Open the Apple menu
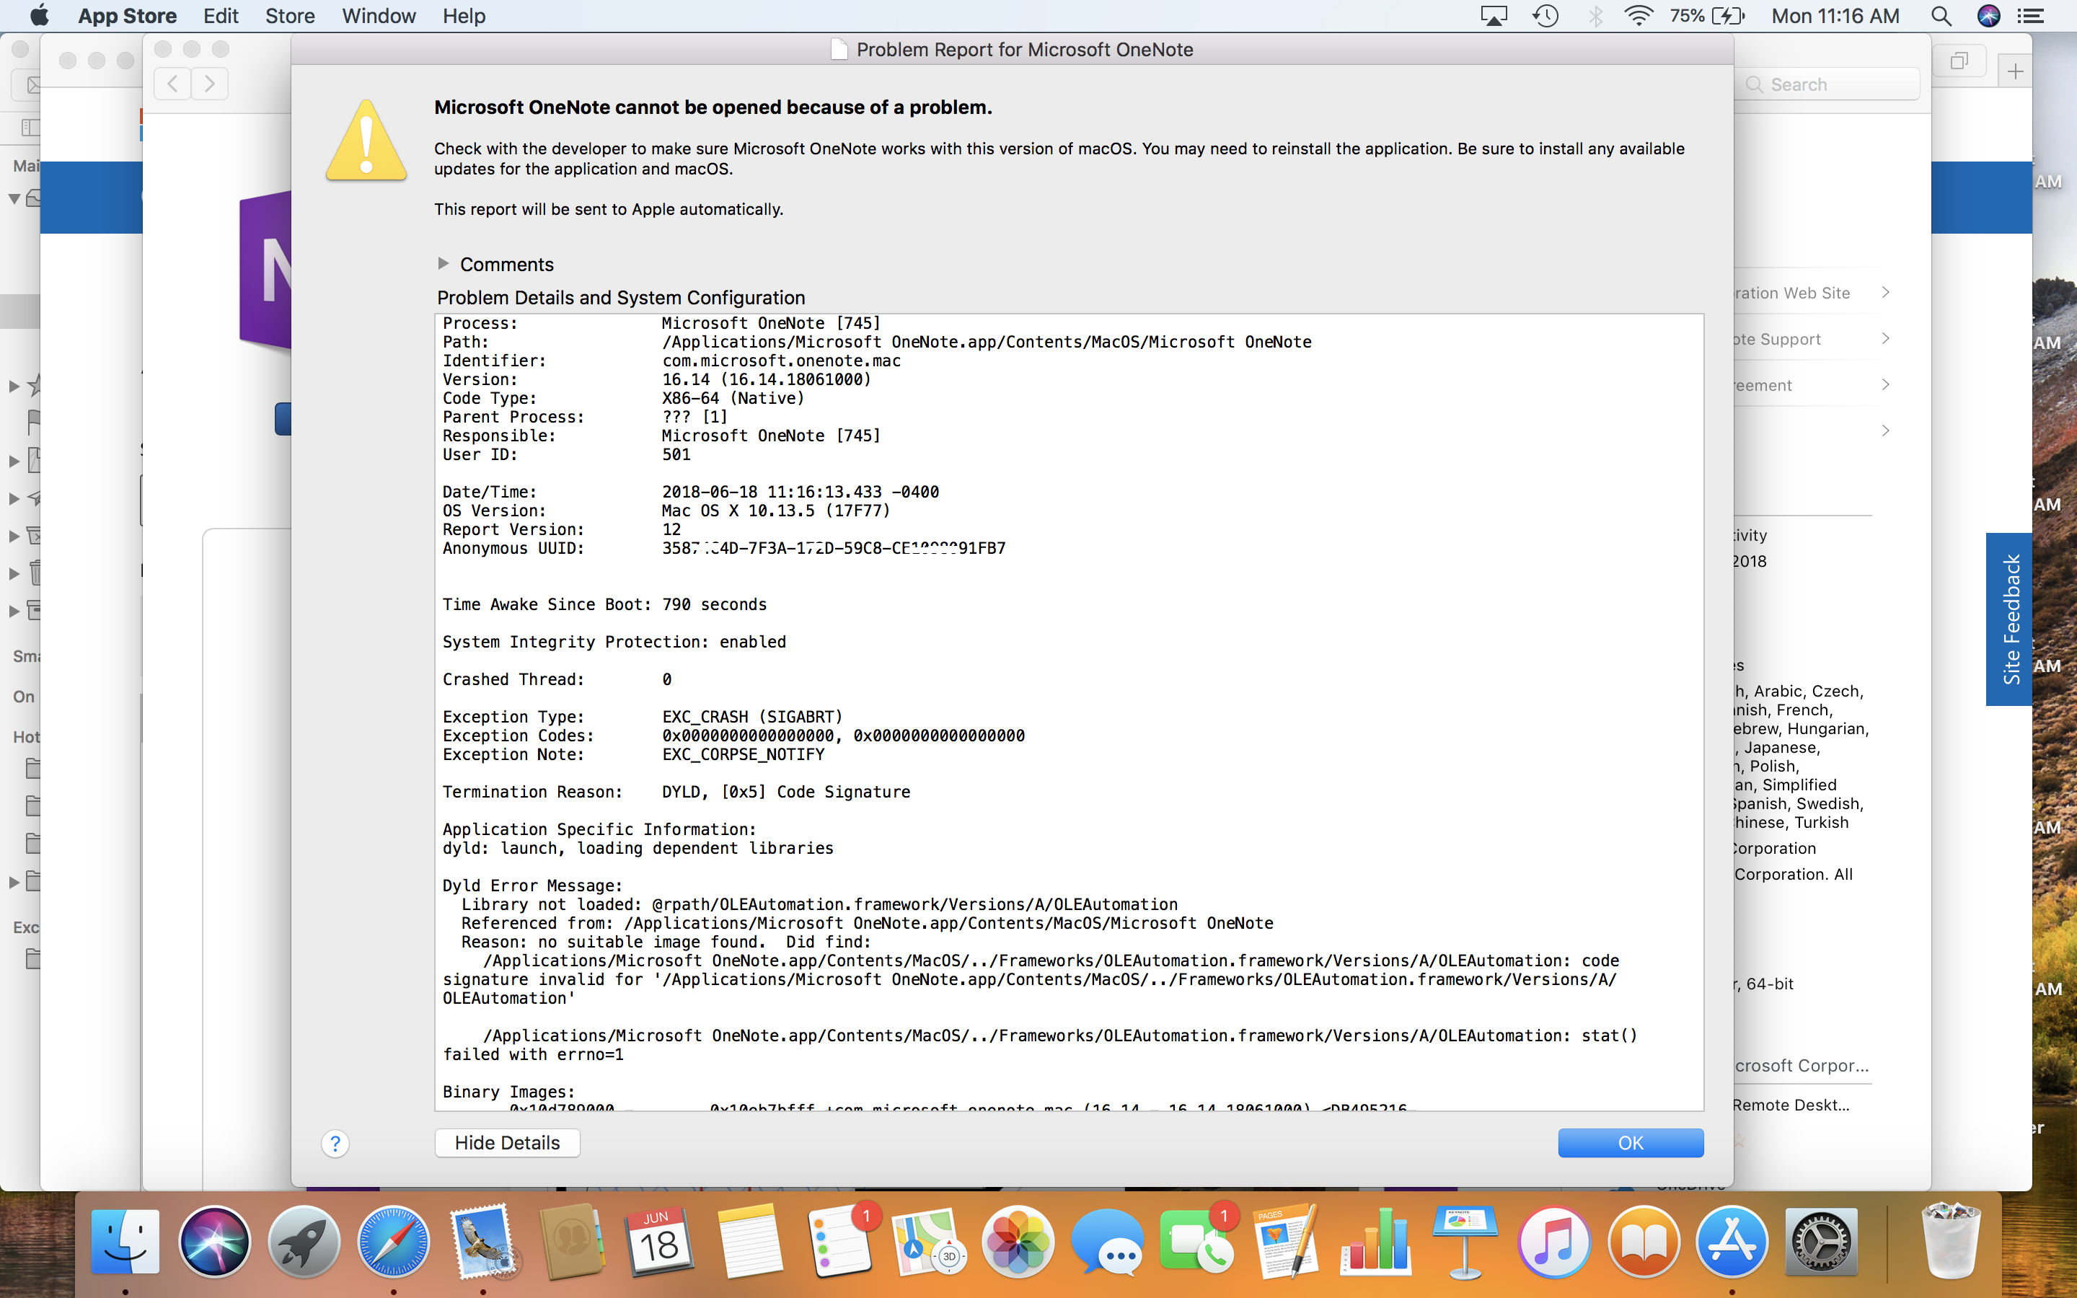 (x=39, y=15)
